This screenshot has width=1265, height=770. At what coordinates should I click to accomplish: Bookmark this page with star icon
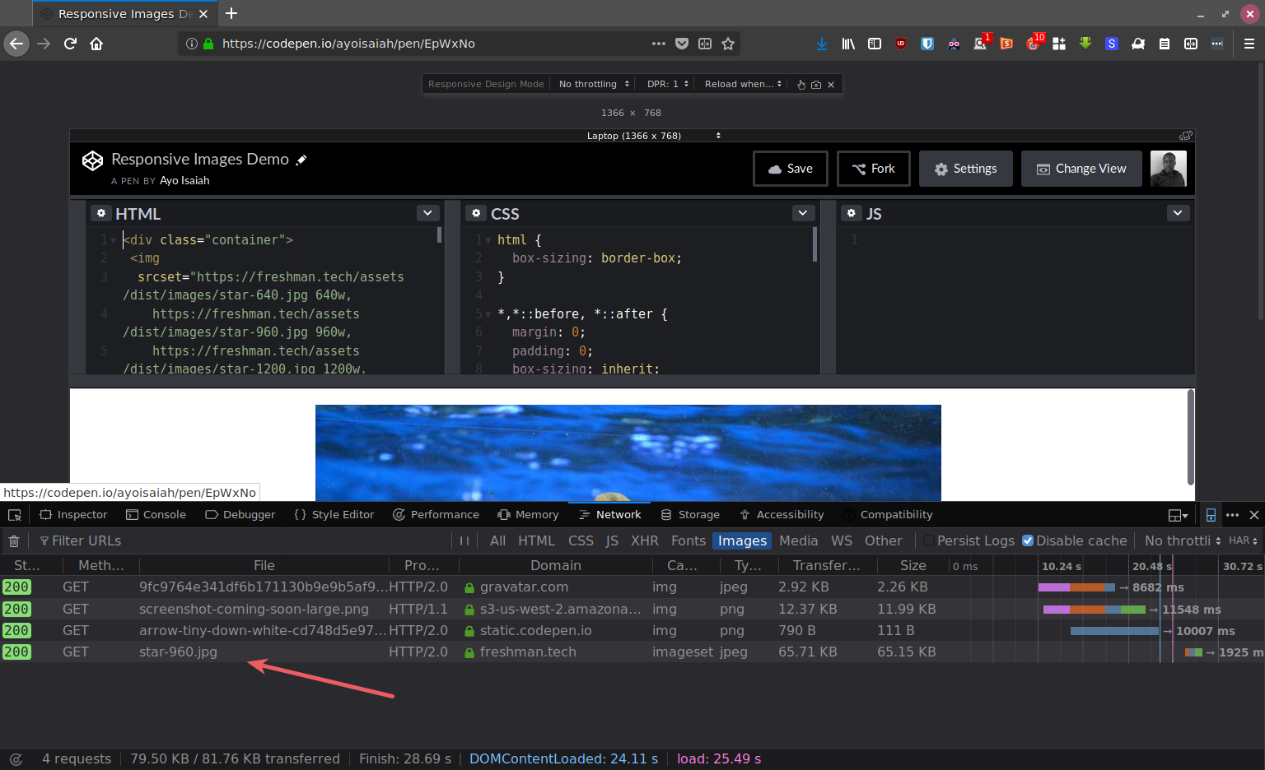728,44
